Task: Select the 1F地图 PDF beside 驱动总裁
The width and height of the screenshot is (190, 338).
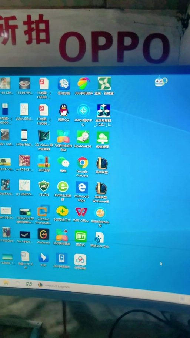Action: [44, 88]
